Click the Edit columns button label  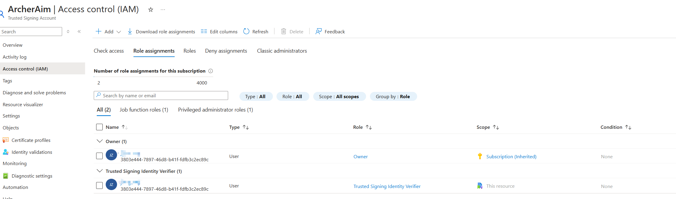[x=224, y=32]
